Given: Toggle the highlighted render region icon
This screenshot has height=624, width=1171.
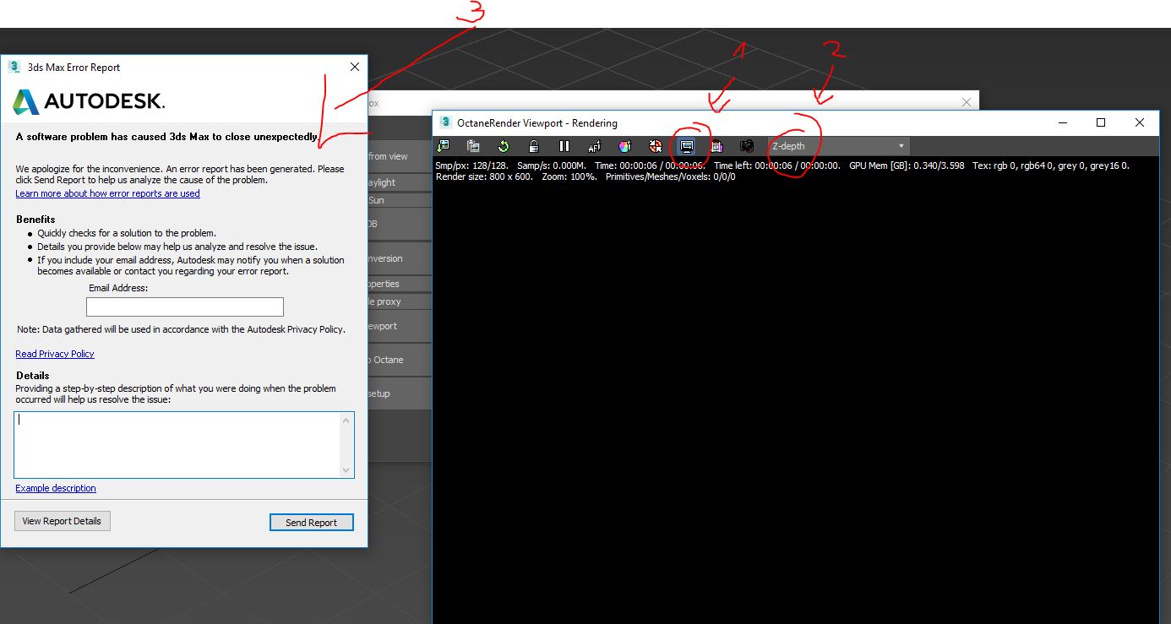Looking at the screenshot, I should point(686,146).
